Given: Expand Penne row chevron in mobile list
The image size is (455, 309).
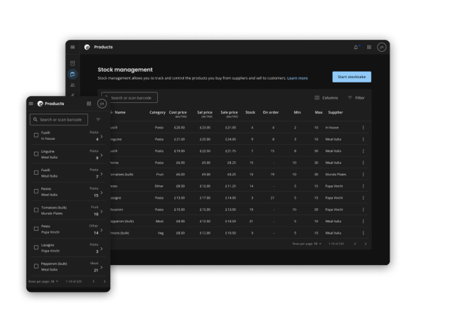Looking at the screenshot, I should tap(101, 192).
